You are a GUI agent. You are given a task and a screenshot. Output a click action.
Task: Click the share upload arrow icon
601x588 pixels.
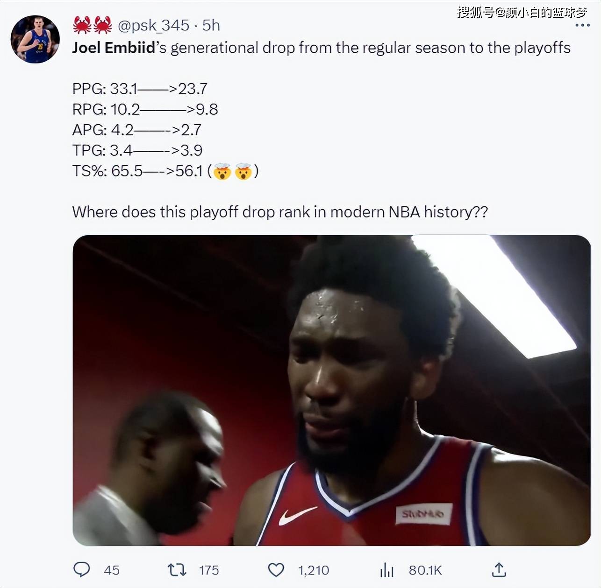499,569
